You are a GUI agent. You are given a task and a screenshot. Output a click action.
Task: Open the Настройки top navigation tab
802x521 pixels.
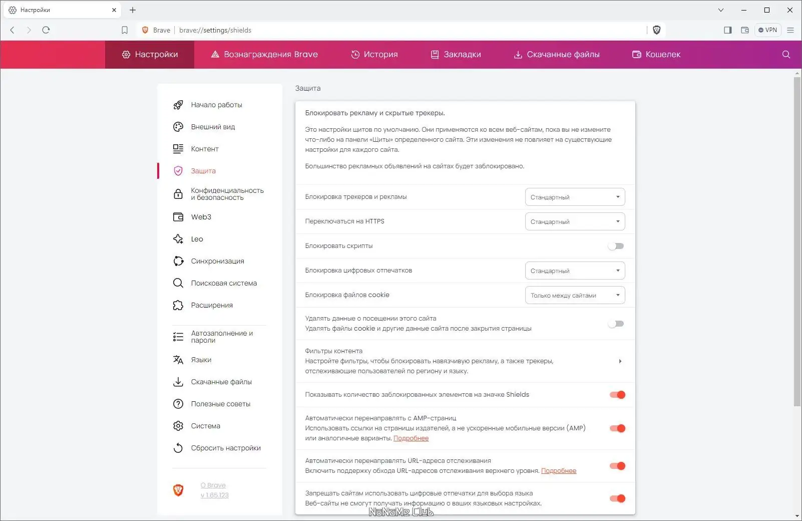point(150,55)
